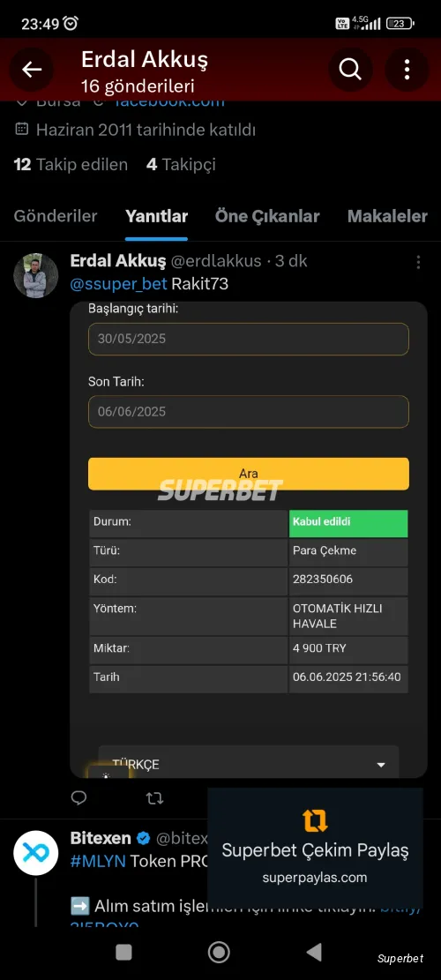Switch to the Öne Çıkanlar tab
The width and height of the screenshot is (441, 980).
267,216
